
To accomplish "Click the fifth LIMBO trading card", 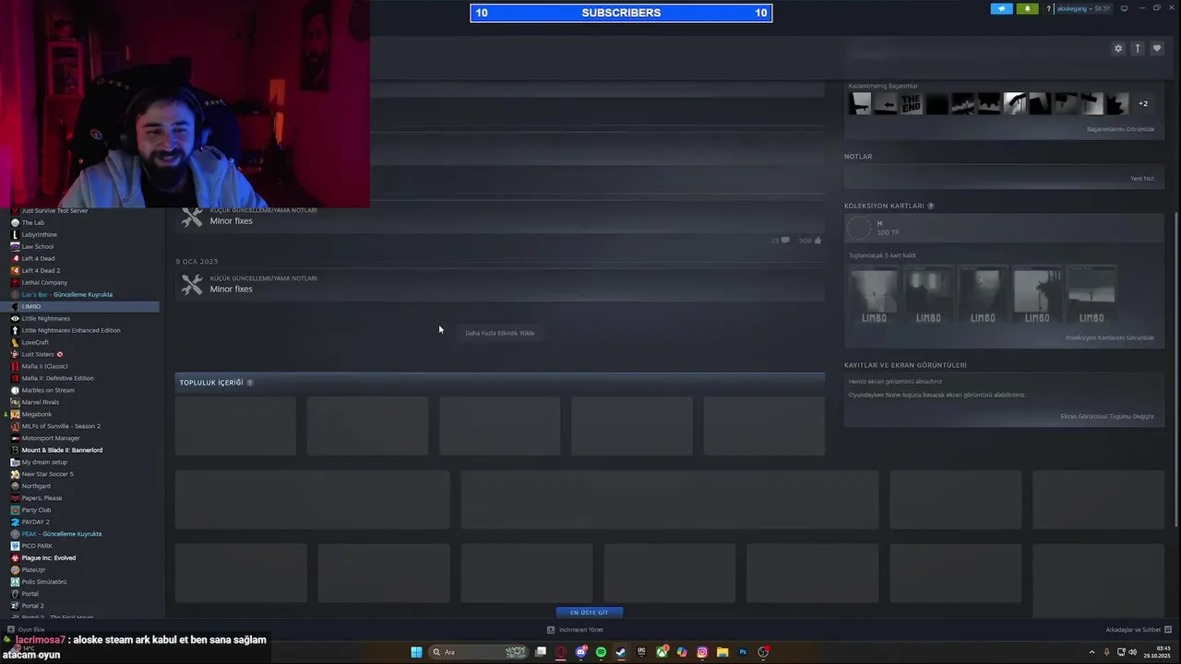I will 1092,294.
